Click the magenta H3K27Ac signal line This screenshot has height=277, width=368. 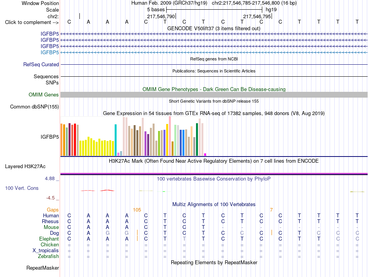click(x=214, y=174)
